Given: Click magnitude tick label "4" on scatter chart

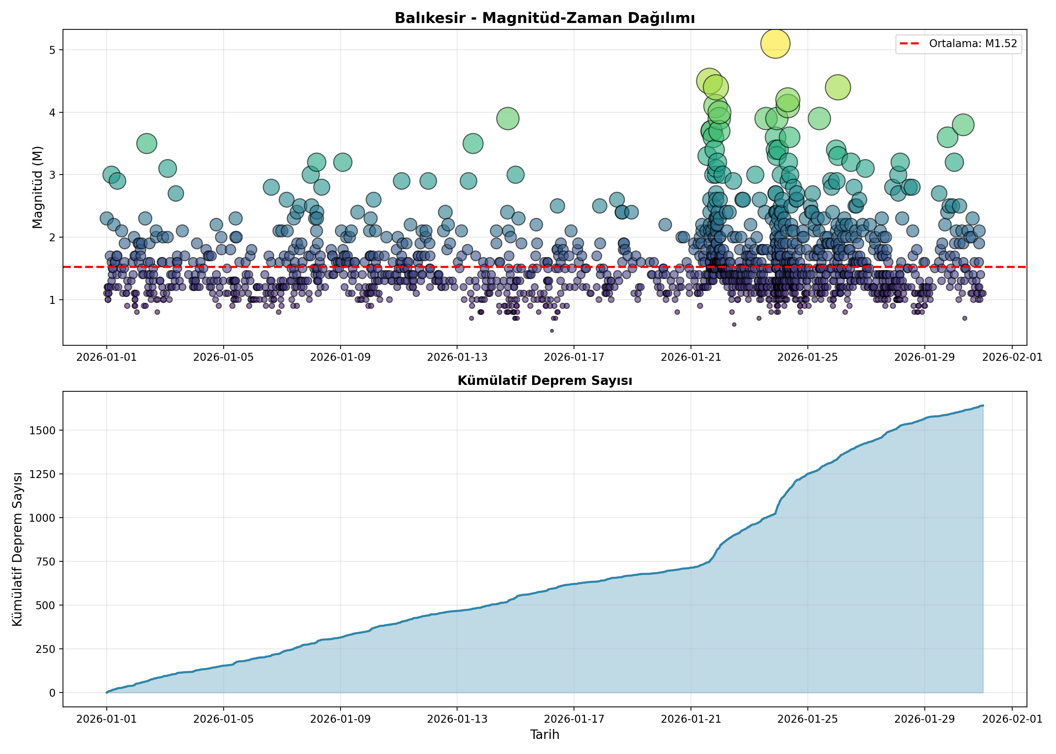Looking at the screenshot, I should (52, 113).
